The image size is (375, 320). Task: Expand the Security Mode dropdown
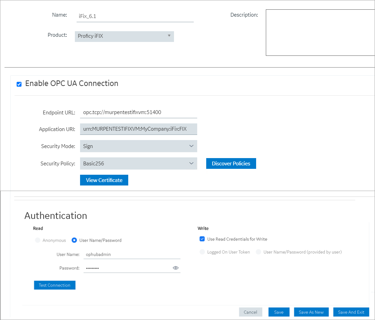click(139, 146)
